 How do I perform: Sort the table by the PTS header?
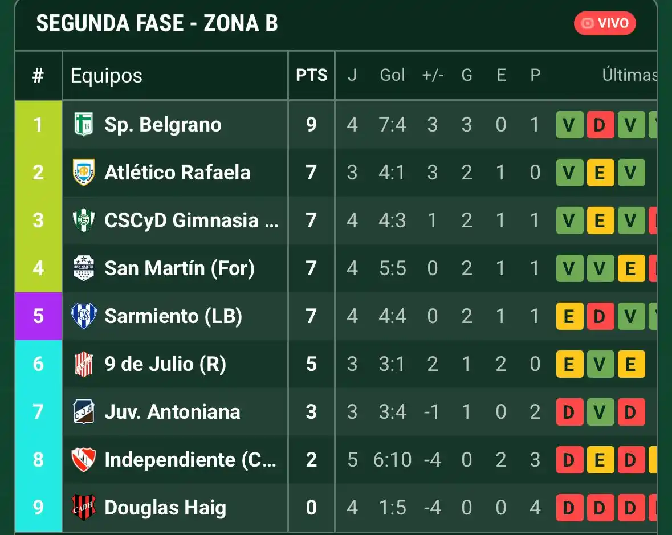311,75
